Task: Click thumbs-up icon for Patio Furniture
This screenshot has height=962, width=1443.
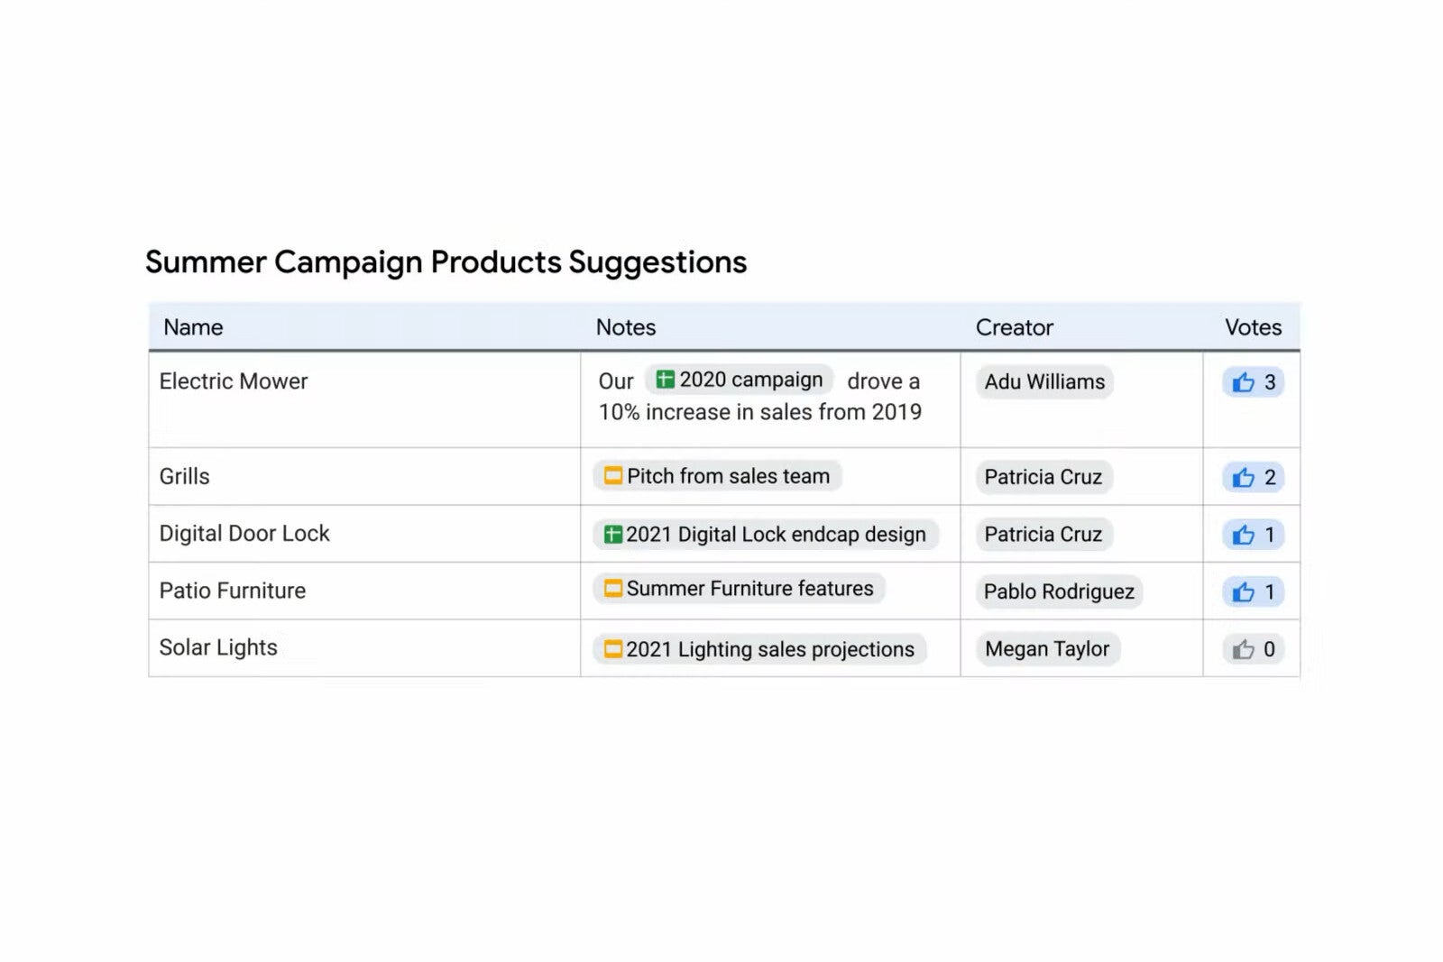Action: 1244,591
